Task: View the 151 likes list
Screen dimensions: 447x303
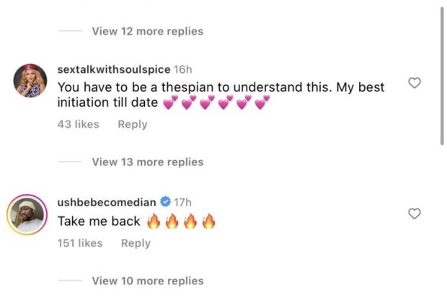Action: click(81, 243)
